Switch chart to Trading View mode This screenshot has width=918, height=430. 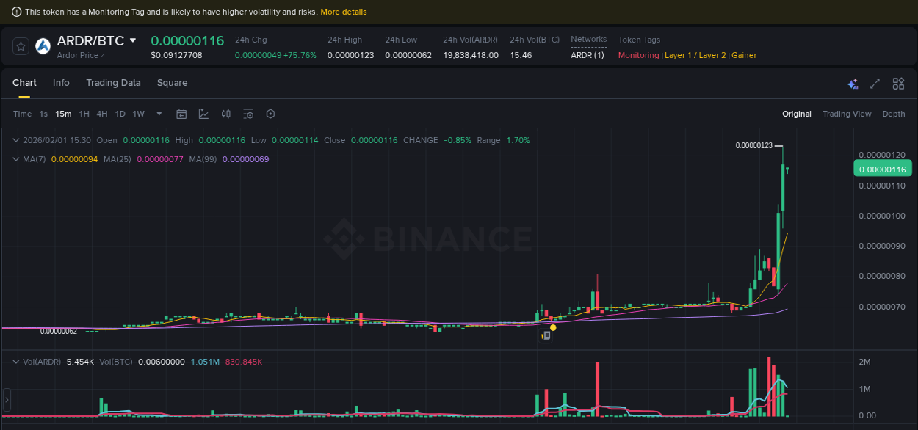click(847, 114)
